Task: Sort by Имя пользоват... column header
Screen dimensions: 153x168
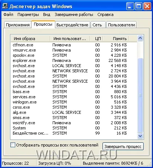Action: coord(70,39)
